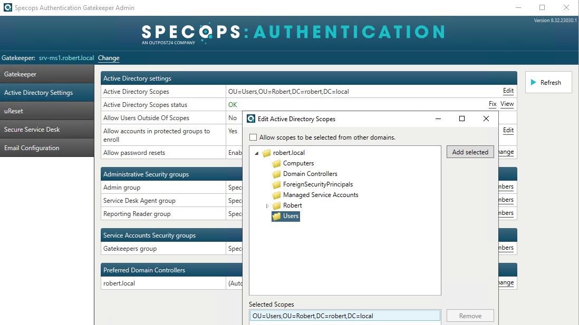The height and width of the screenshot is (325, 579).
Task: Select the Users tree item
Action: point(291,216)
